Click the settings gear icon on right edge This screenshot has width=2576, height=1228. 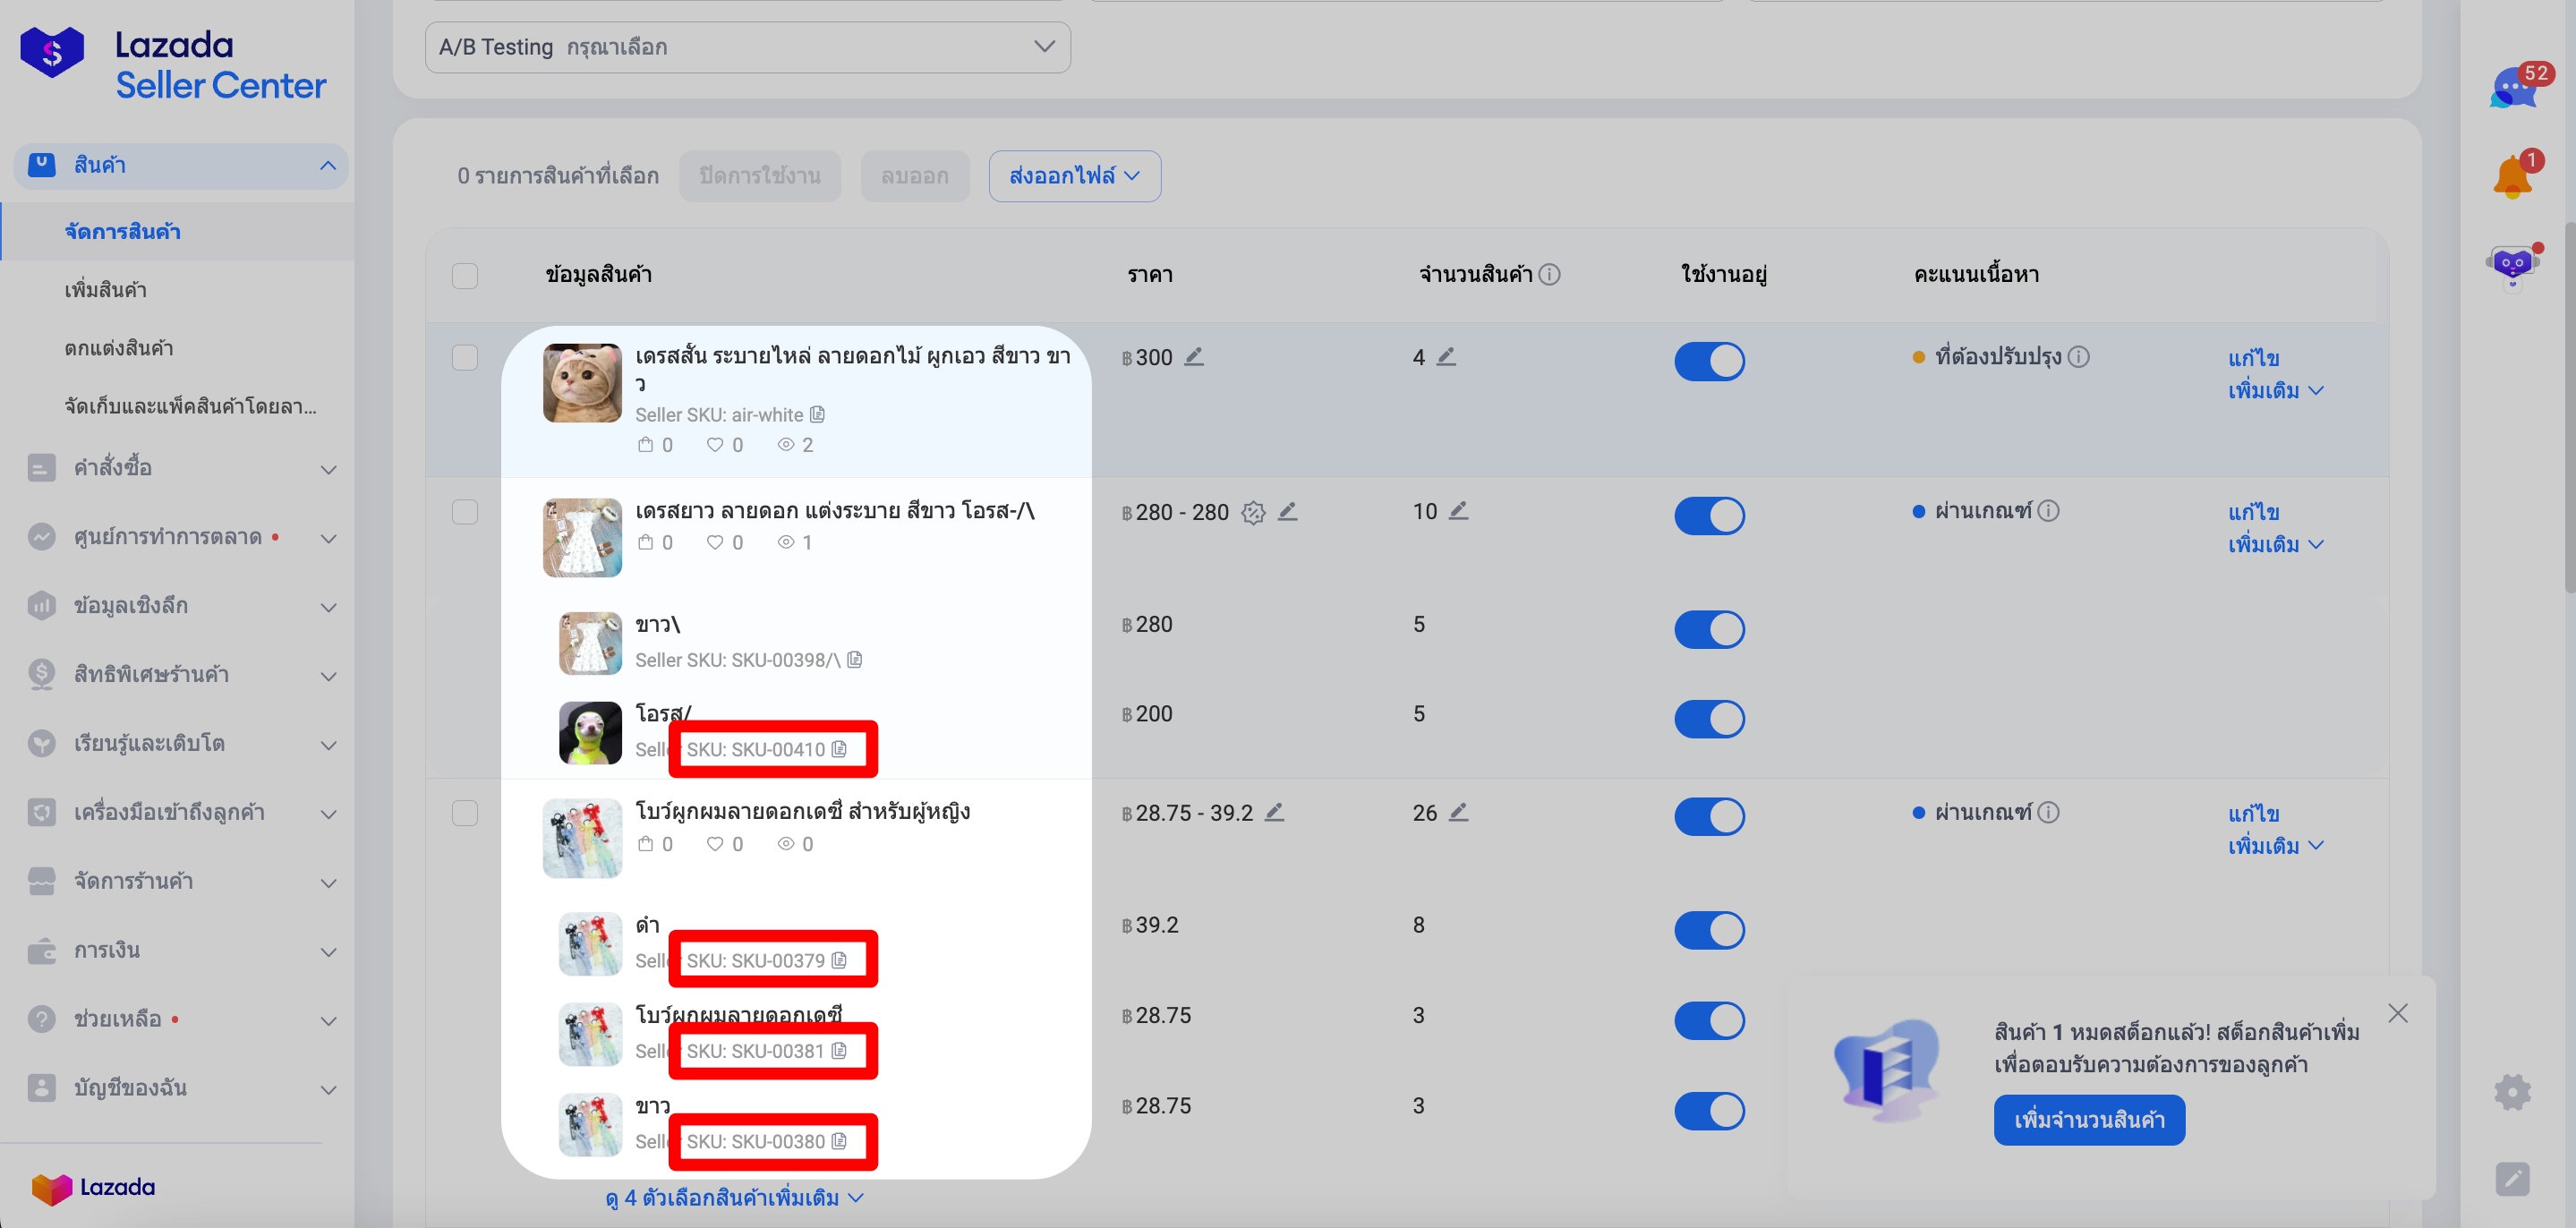click(x=2512, y=1092)
